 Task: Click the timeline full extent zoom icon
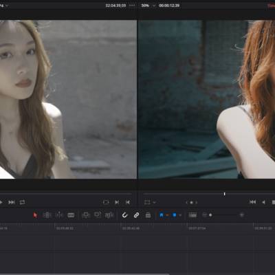192,215
